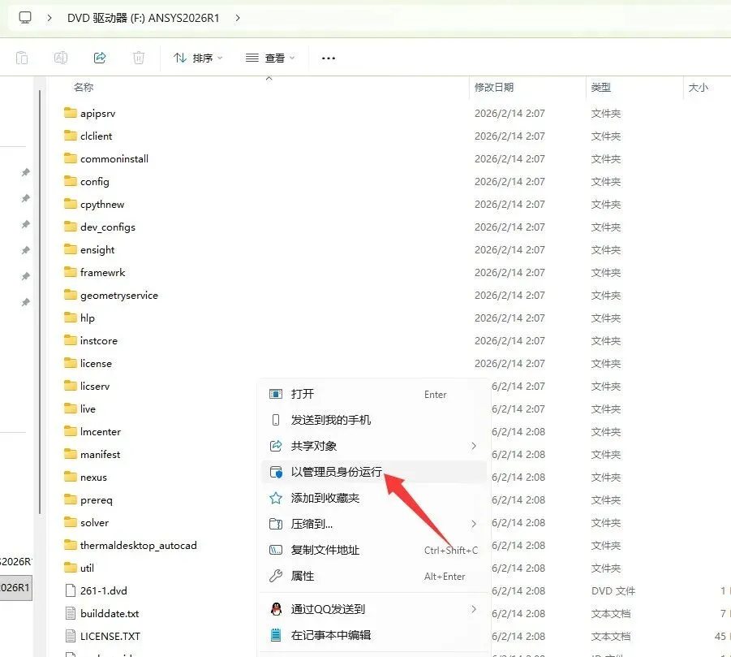The image size is (731, 657).
Task: Sort by the 大小 column header
Action: point(699,87)
